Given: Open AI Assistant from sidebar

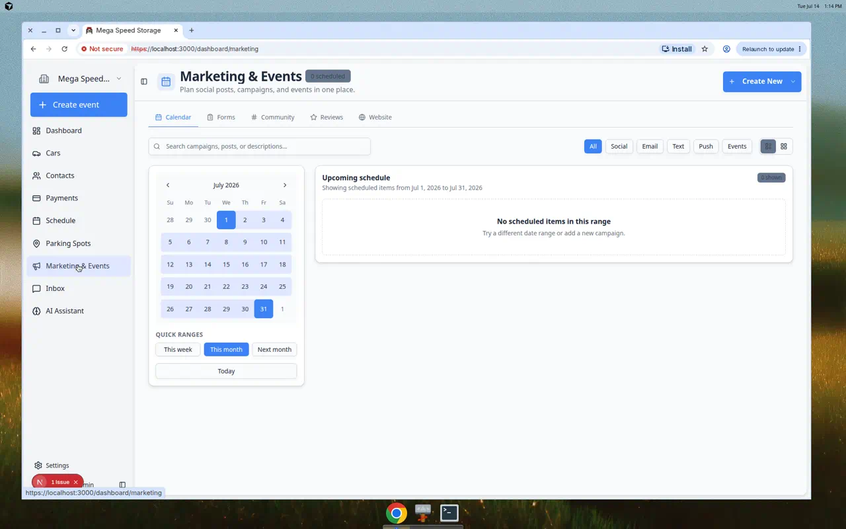Looking at the screenshot, I should tap(79, 311).
